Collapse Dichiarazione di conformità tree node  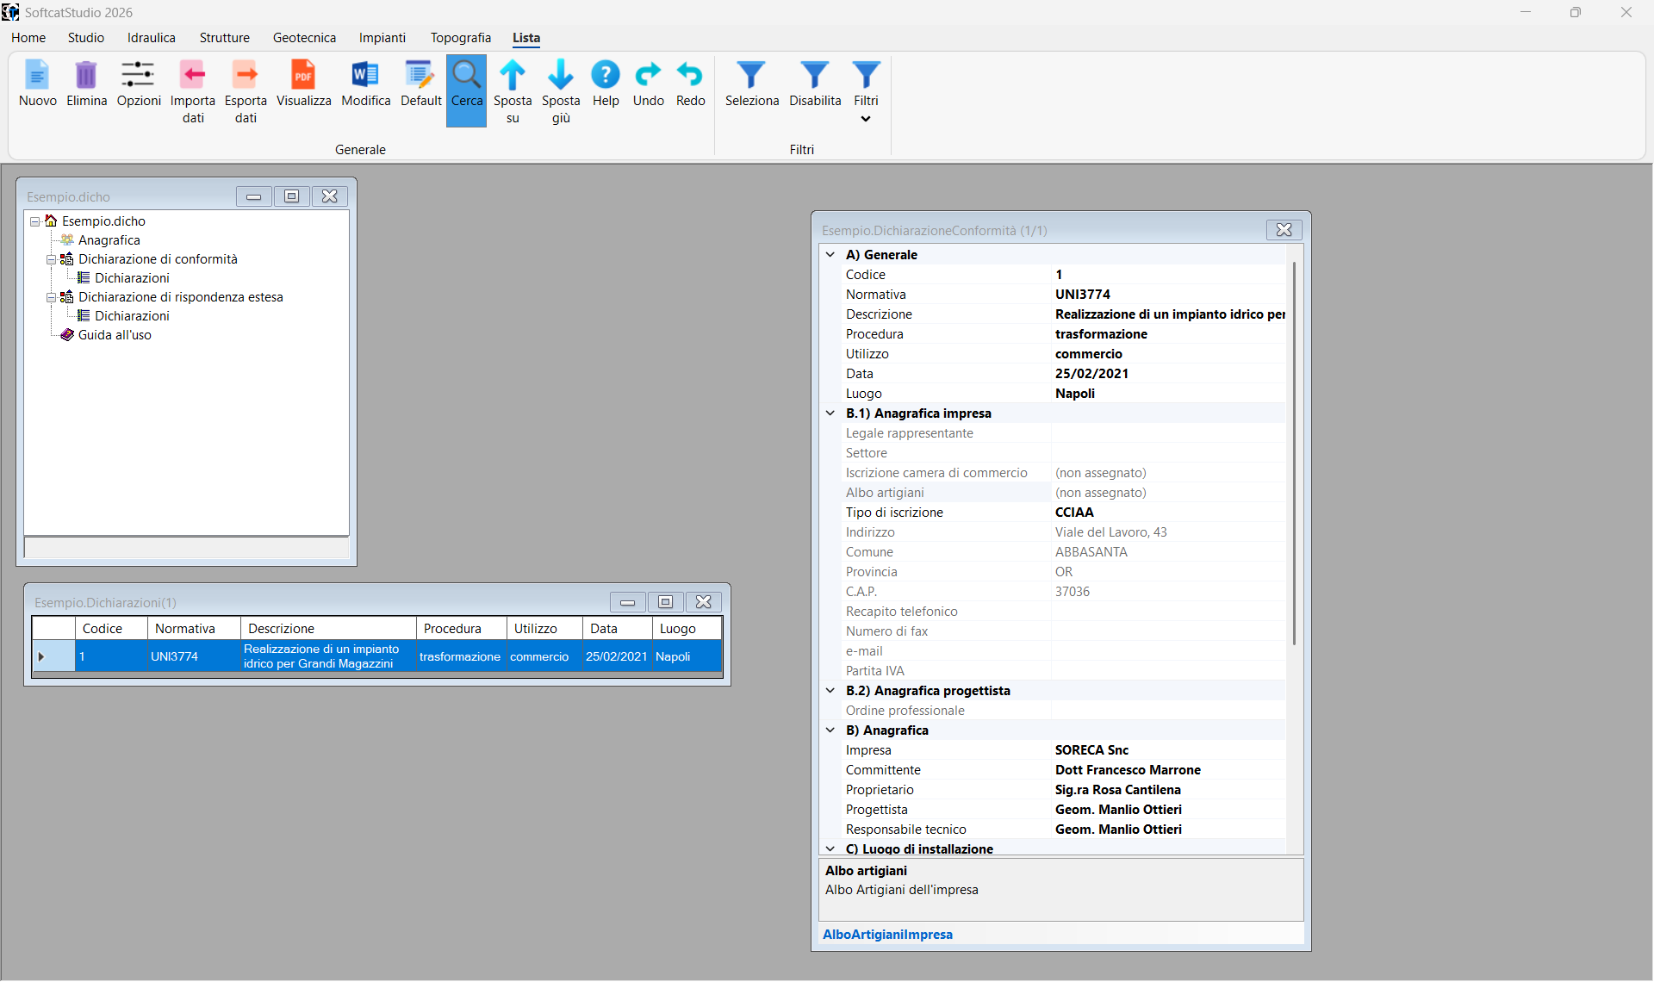[x=52, y=259]
